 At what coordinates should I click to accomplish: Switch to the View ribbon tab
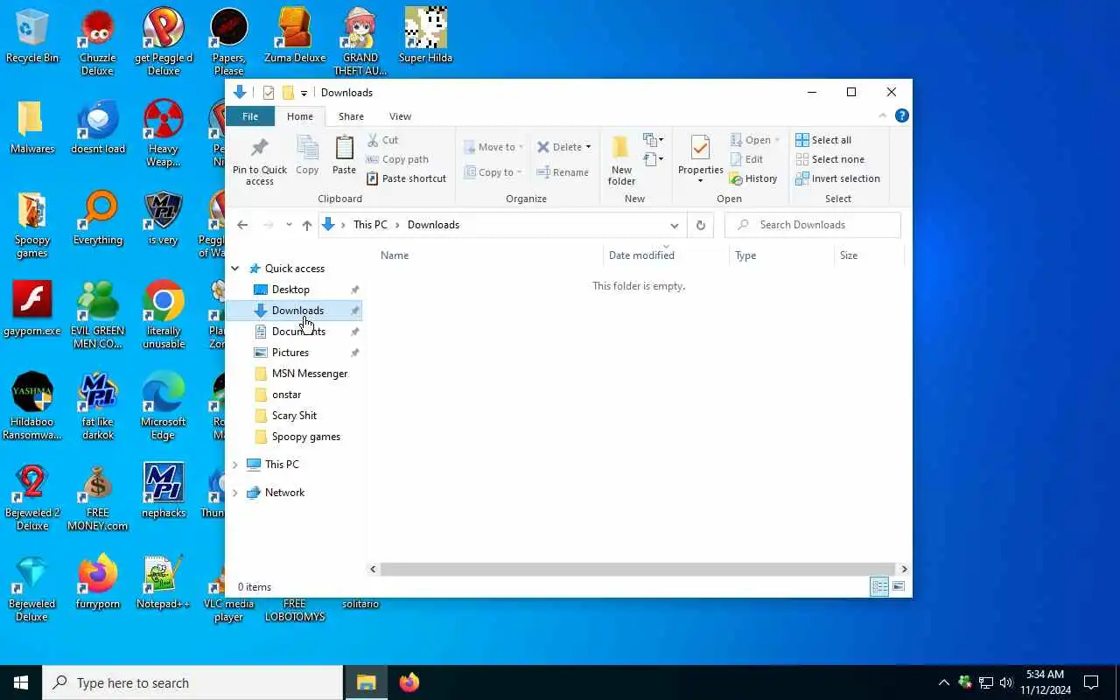pos(400,116)
